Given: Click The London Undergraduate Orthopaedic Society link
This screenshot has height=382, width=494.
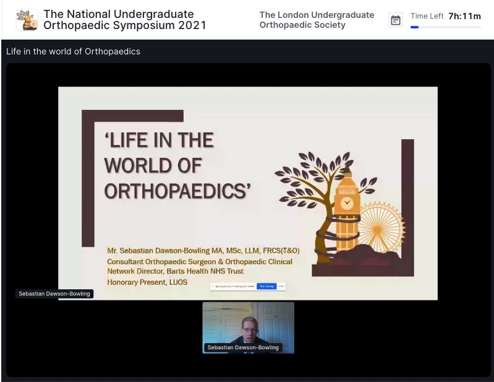Looking at the screenshot, I should 317,20.
